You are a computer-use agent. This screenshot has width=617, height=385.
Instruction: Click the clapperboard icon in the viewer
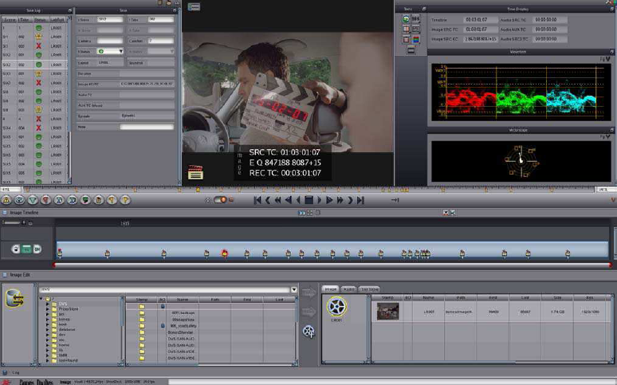tap(195, 171)
